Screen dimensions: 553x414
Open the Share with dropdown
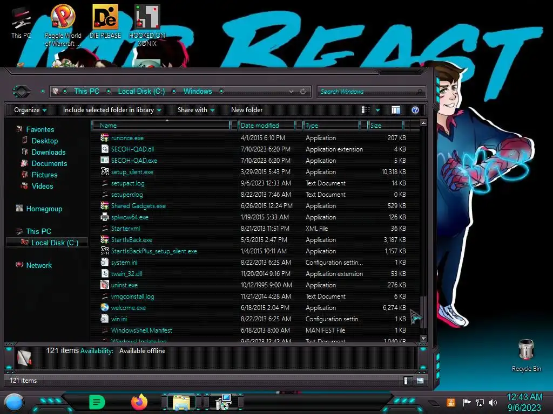196,110
